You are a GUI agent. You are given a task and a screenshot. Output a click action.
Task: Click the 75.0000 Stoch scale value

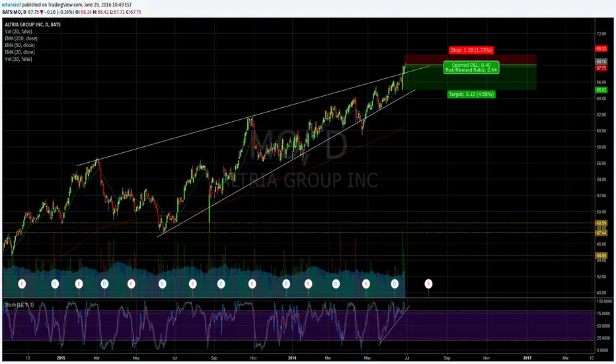(604, 314)
